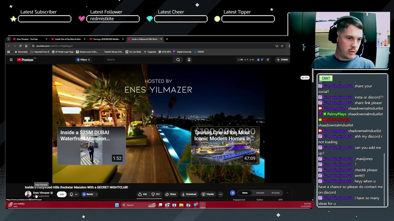Image resolution: width=394 pixels, height=221 pixels.
Task: Open a new browser tab
Action: [167, 39]
